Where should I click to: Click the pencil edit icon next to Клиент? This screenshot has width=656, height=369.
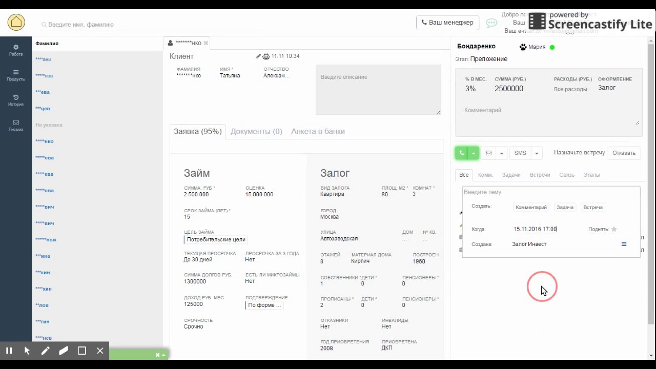click(x=259, y=56)
